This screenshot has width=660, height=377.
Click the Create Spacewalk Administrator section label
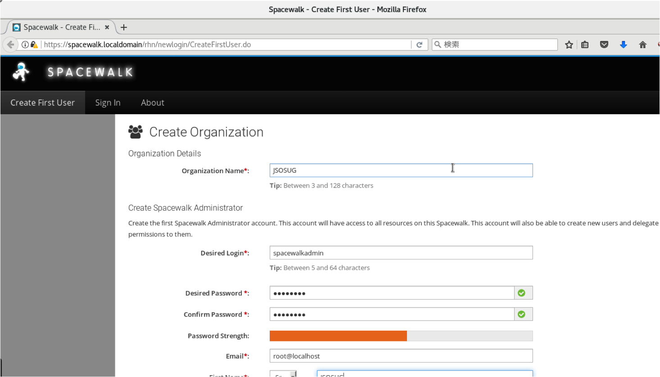pos(185,208)
